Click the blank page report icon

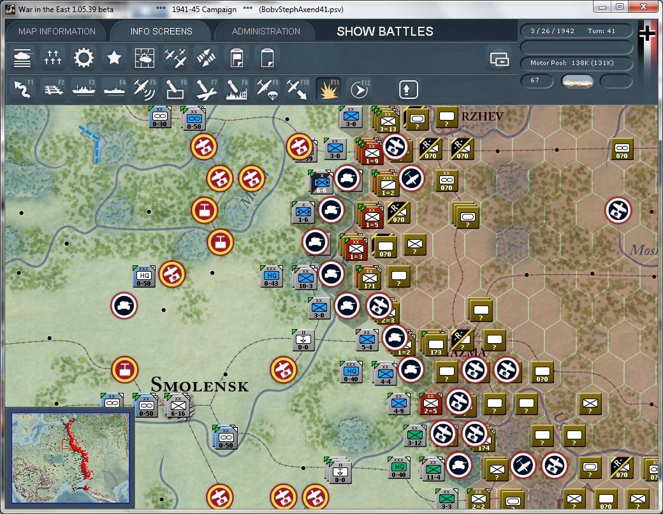pos(267,58)
